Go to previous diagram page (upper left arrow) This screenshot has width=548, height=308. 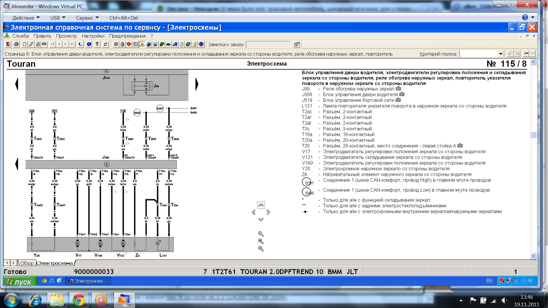coord(17,84)
